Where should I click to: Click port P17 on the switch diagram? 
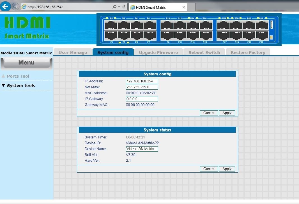(223, 35)
